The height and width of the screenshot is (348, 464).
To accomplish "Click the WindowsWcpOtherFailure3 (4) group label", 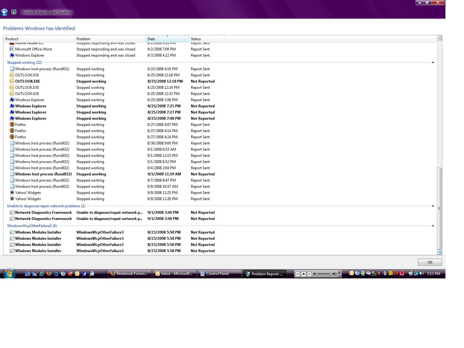I will click(x=32, y=226).
